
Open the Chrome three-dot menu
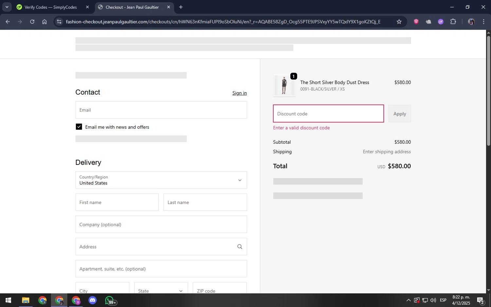pos(483,22)
